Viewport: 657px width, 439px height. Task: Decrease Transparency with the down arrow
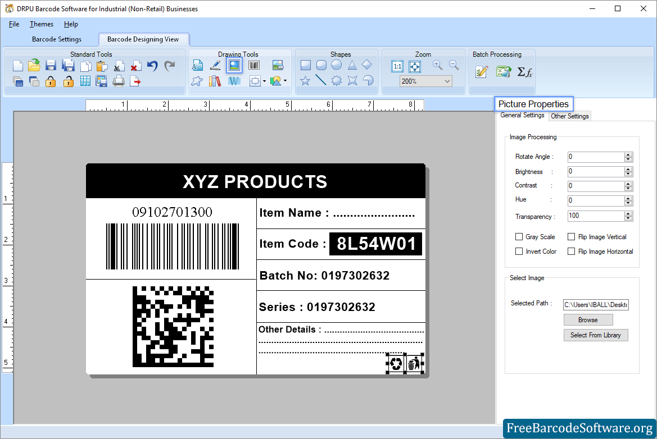point(628,218)
